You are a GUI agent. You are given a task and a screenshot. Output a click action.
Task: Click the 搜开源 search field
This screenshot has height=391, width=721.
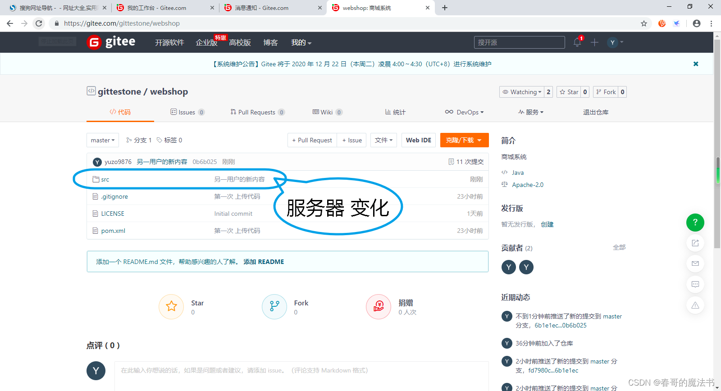point(520,42)
